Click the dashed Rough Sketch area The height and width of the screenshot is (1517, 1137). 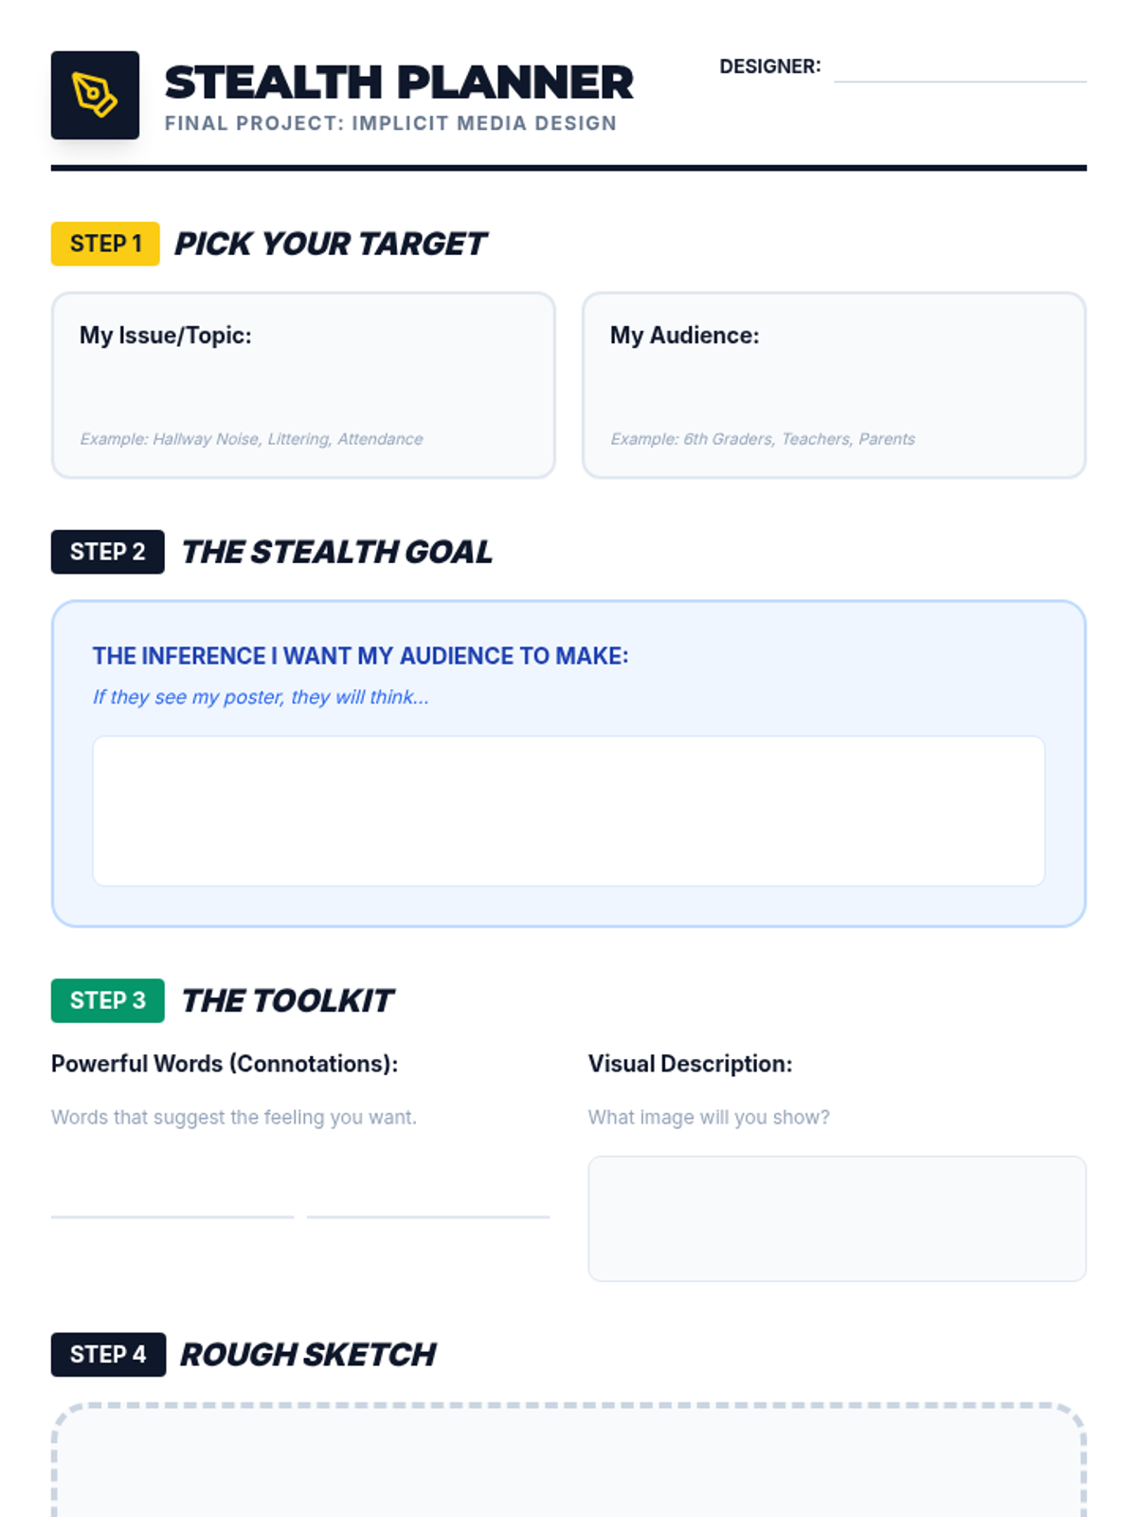coord(568,1465)
